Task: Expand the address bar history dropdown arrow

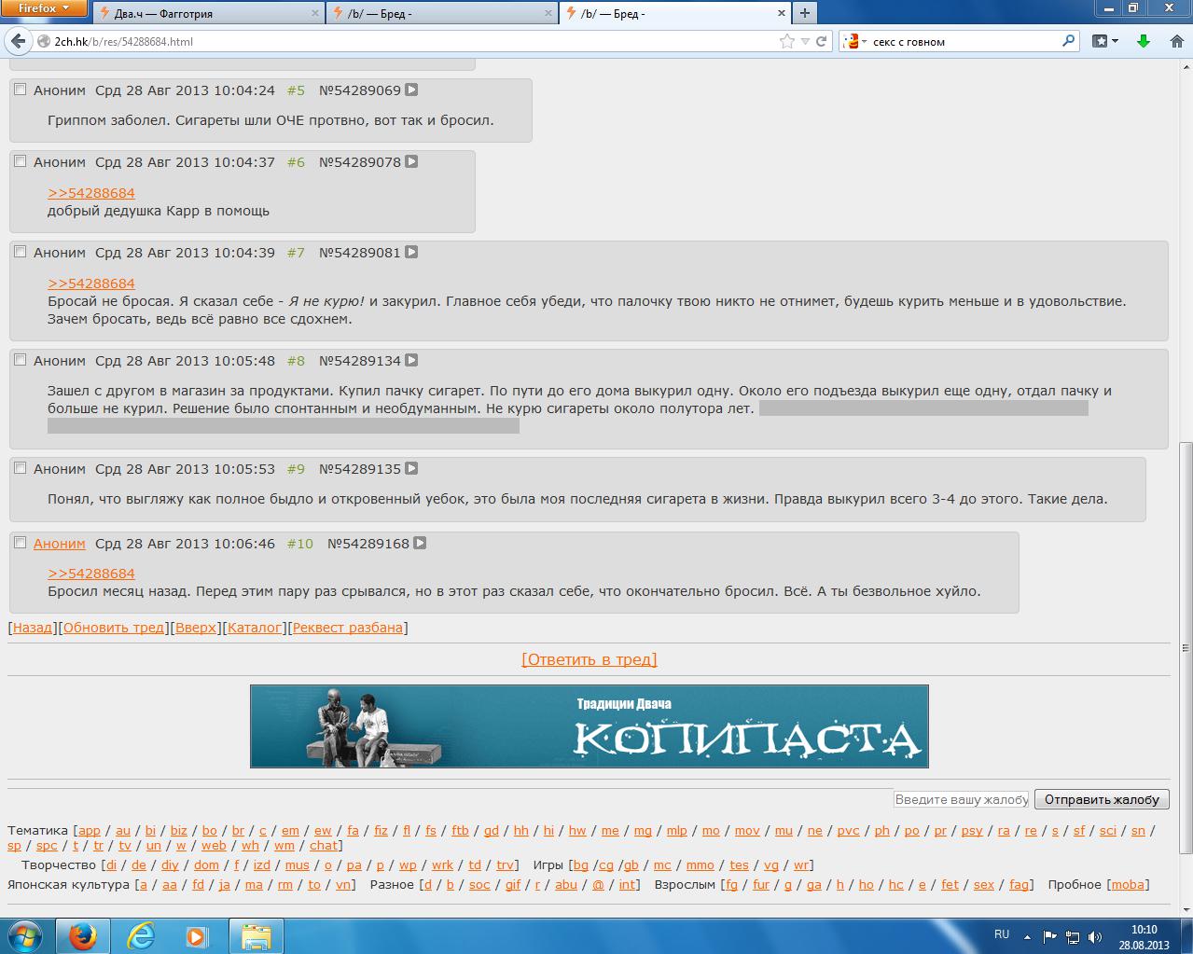Action: tap(806, 41)
